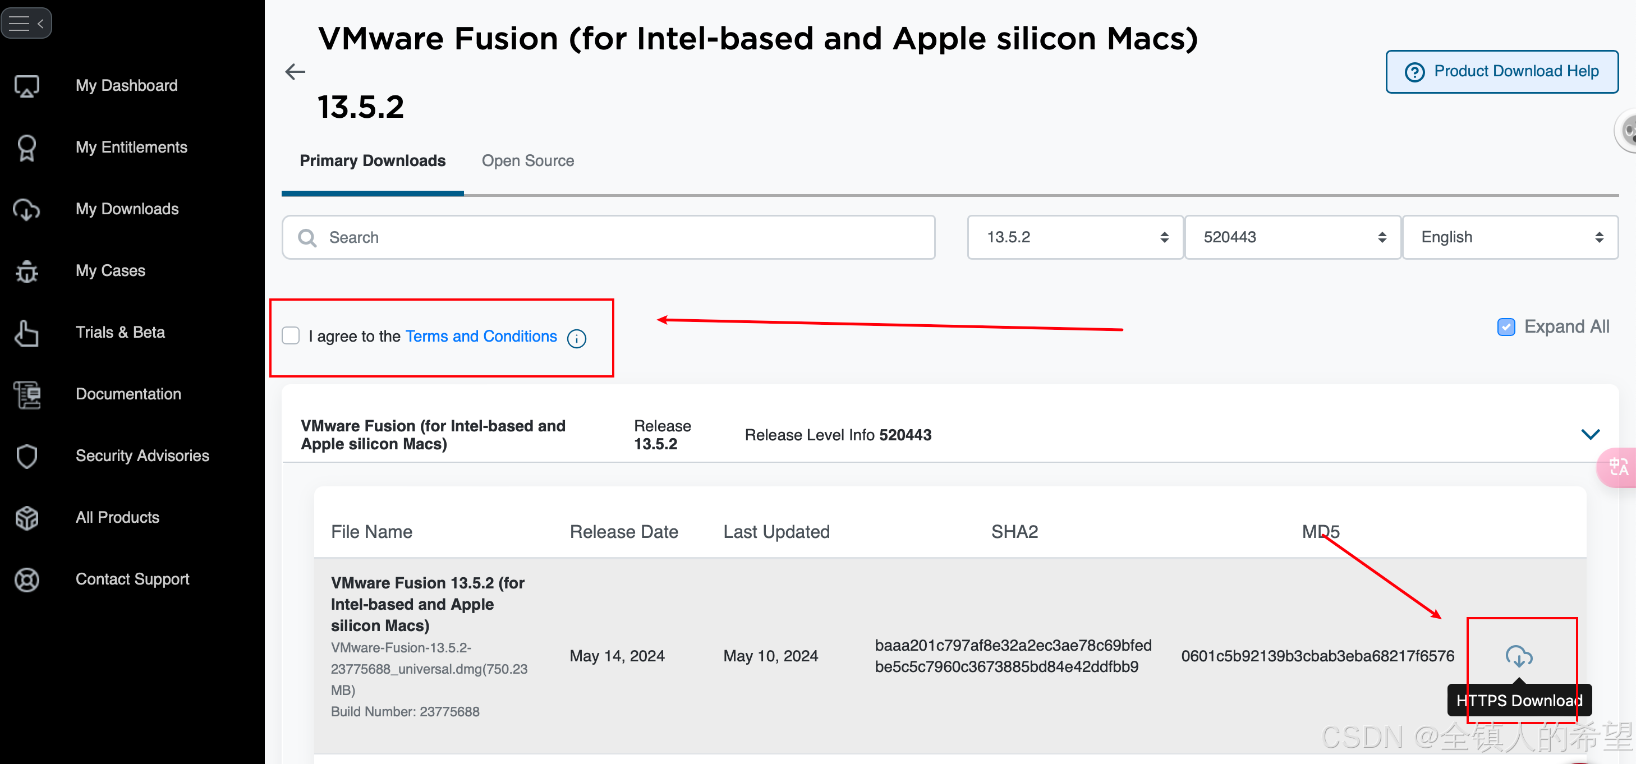Open the Terms and Conditions link

tap(481, 336)
